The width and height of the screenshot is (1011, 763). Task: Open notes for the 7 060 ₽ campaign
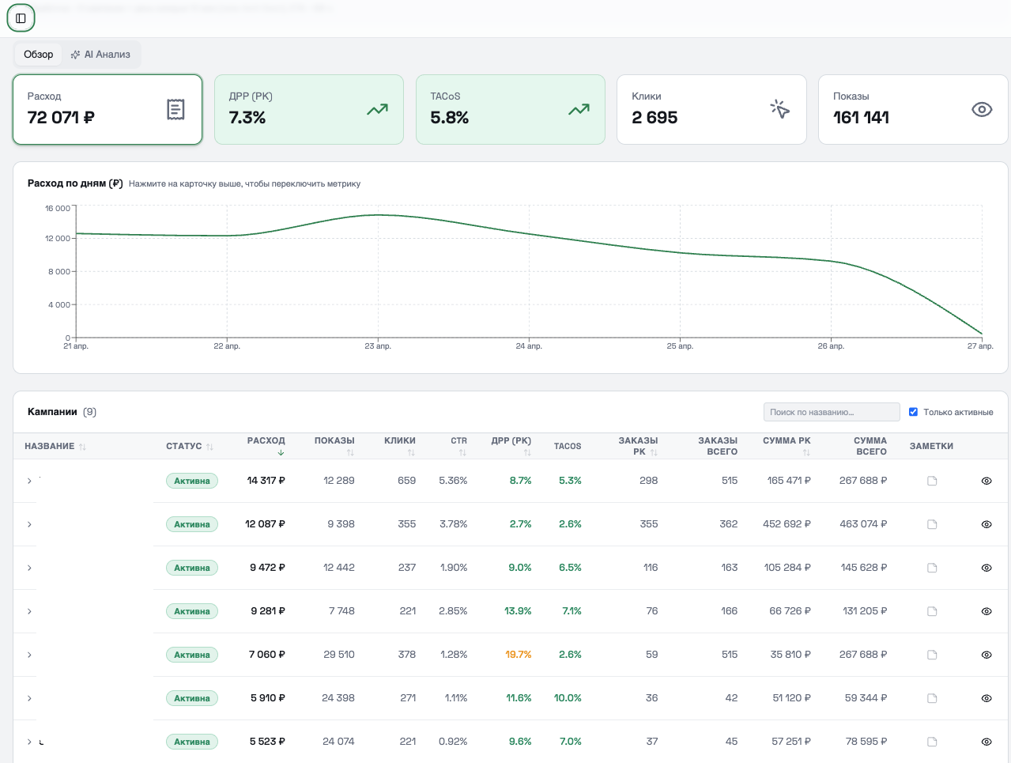(932, 655)
